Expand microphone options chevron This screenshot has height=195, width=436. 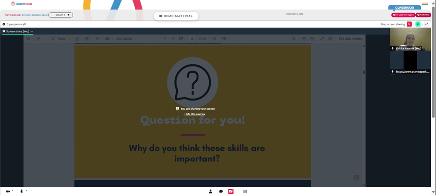tap(27, 190)
